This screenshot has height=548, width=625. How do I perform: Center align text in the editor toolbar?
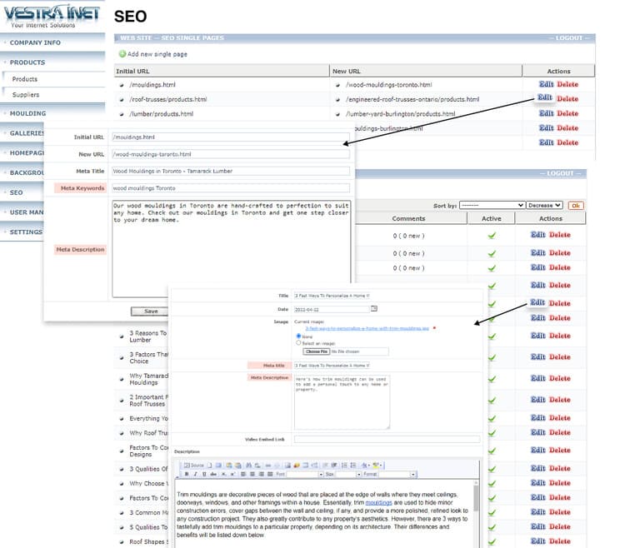pyautogui.click(x=252, y=474)
